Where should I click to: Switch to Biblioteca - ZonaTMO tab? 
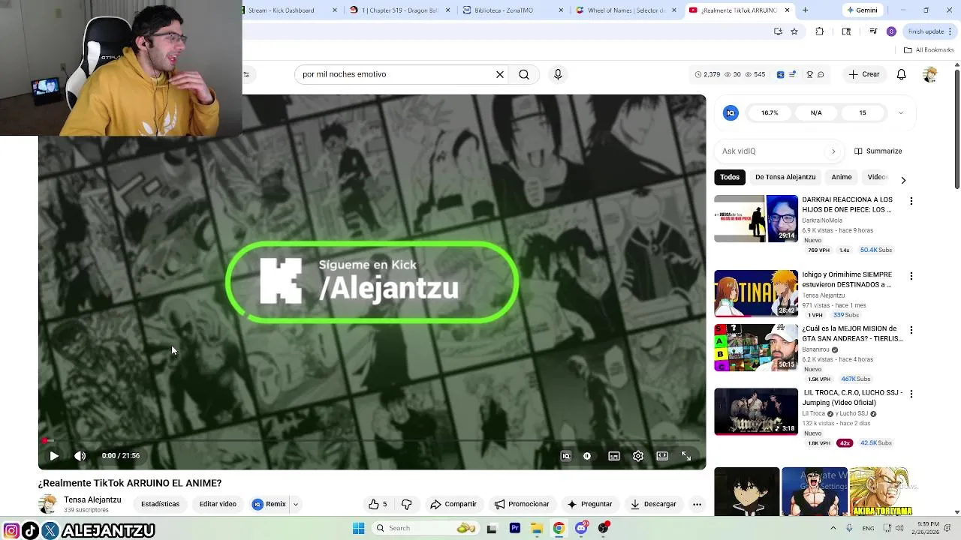click(512, 10)
